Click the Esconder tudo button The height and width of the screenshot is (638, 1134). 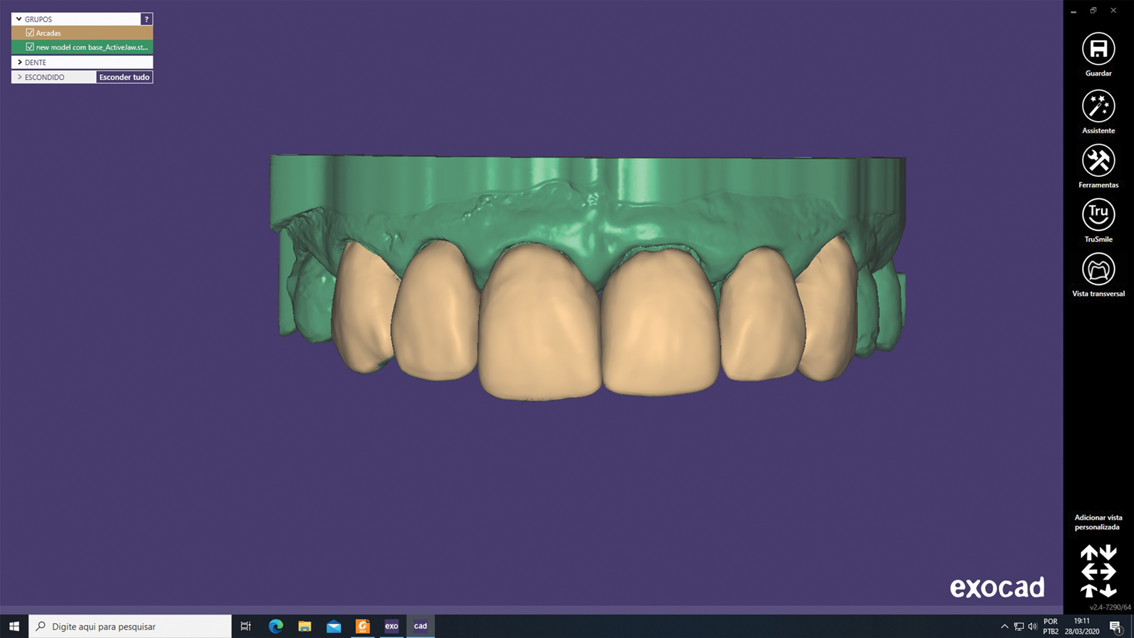[124, 77]
